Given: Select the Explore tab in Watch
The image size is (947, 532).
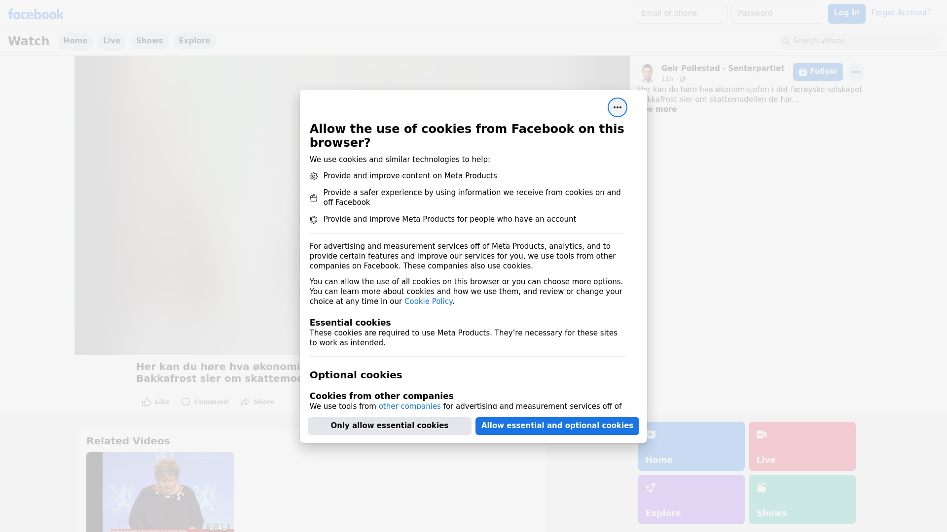Looking at the screenshot, I should (194, 41).
